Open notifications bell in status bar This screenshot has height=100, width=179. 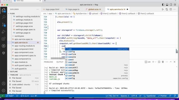(175, 96)
